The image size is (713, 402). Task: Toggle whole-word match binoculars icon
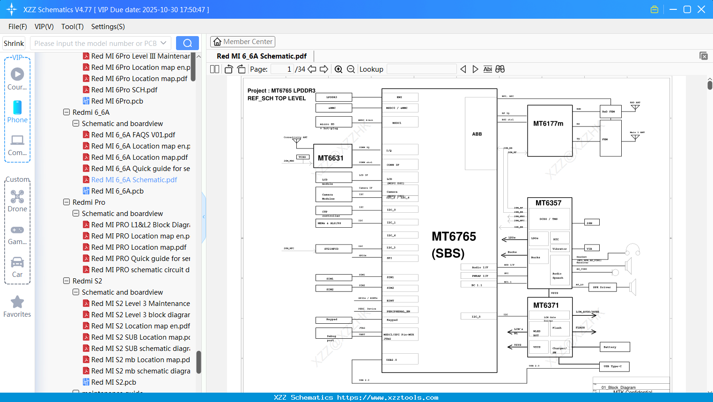pyautogui.click(x=499, y=69)
